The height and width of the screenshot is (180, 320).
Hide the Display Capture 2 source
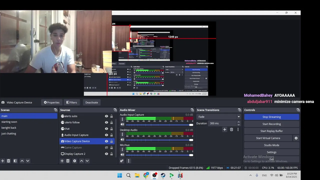tap(106, 154)
